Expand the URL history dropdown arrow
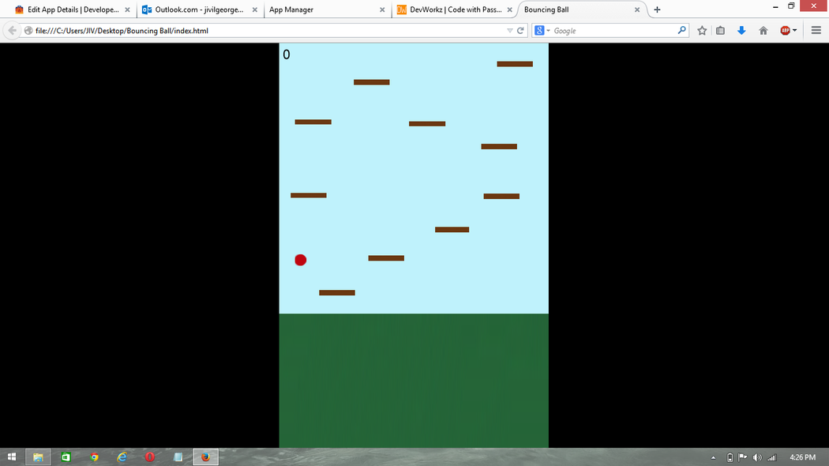Image resolution: width=829 pixels, height=466 pixels. coord(509,31)
